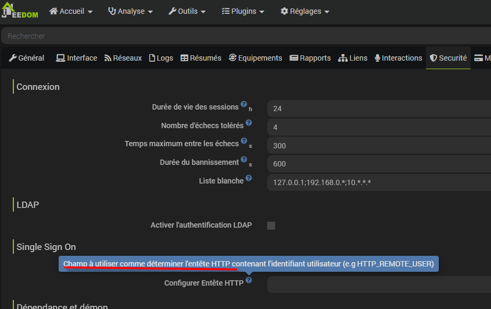Image resolution: width=491 pixels, height=309 pixels.
Task: Switch to the Réseaux tab
Action: [123, 58]
